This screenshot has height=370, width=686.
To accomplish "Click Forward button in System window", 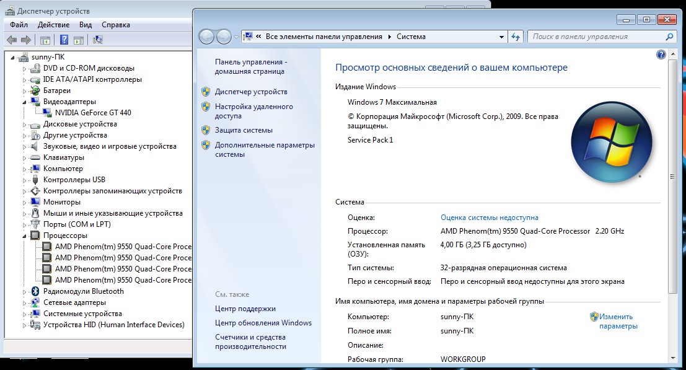I will tap(224, 37).
